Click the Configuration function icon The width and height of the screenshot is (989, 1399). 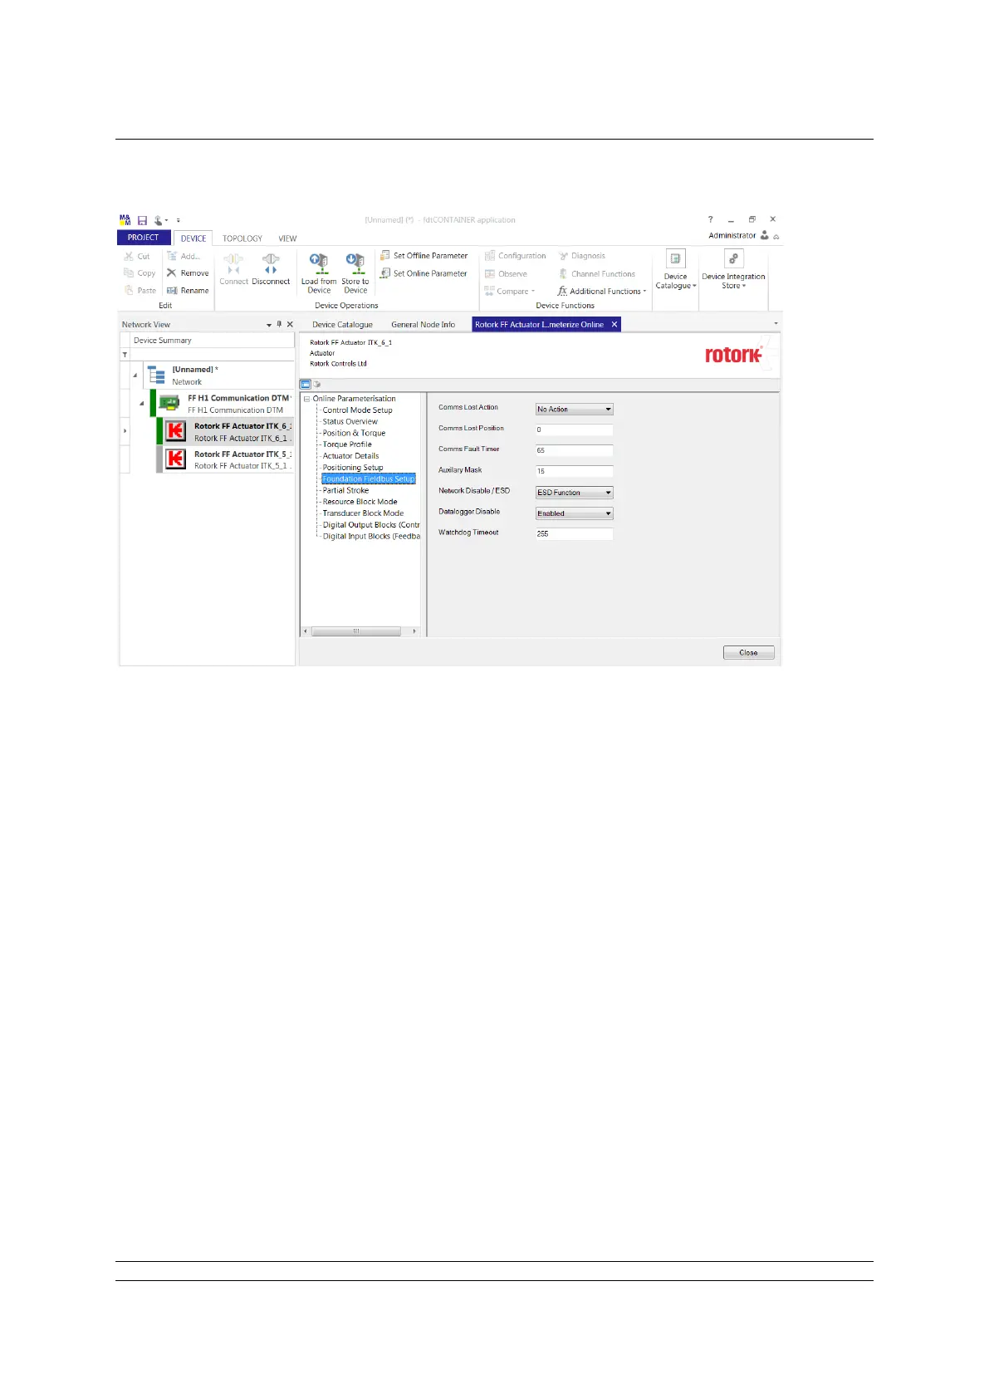click(490, 256)
